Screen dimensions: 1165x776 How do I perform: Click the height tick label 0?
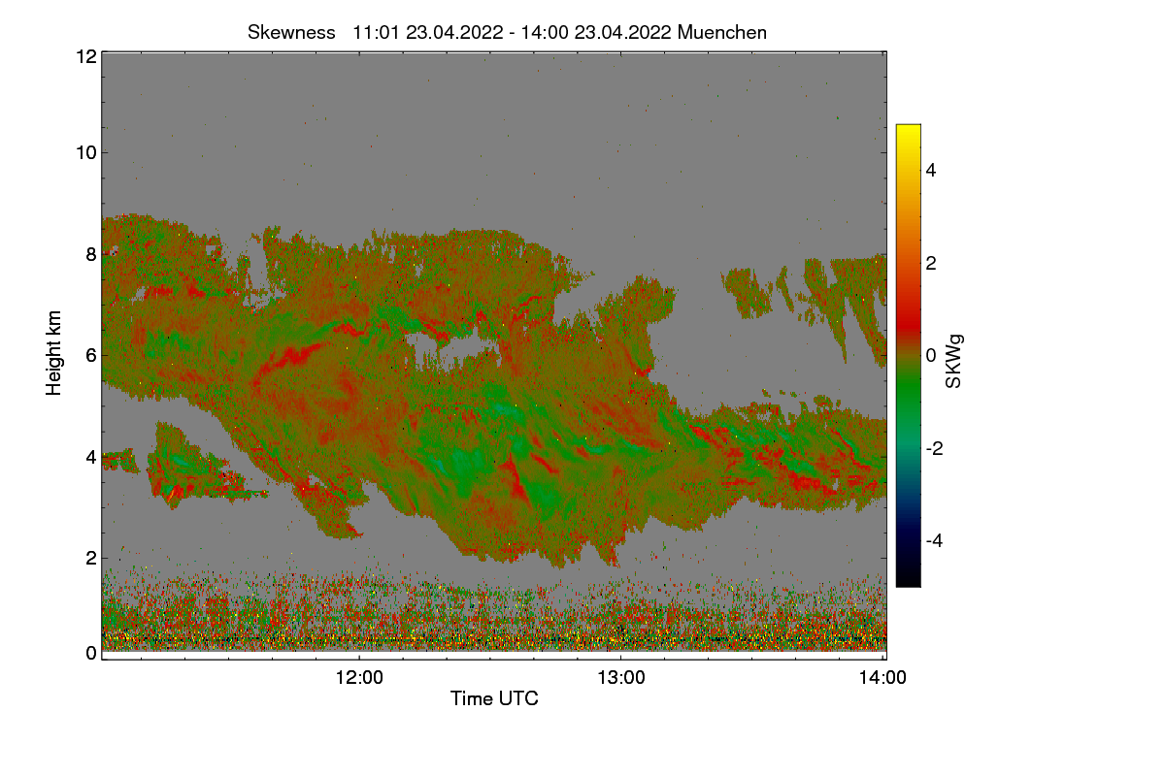91,653
